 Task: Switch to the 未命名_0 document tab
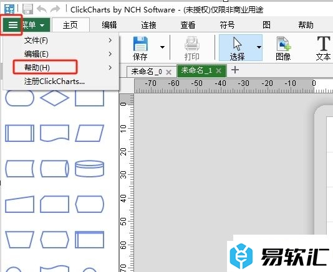coord(147,72)
